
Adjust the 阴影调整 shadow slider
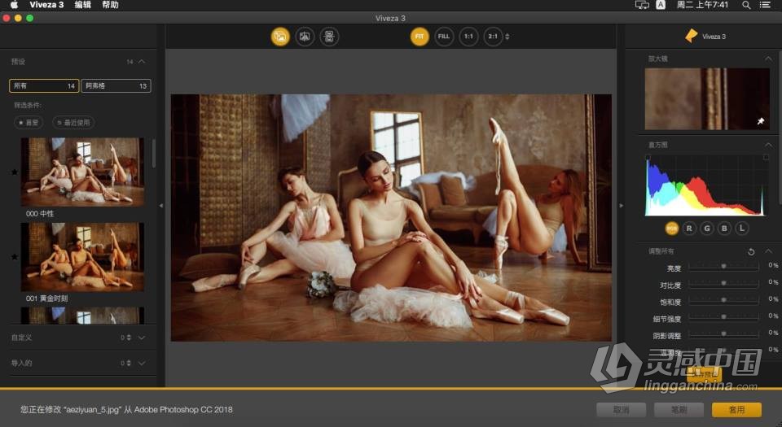tap(723, 334)
